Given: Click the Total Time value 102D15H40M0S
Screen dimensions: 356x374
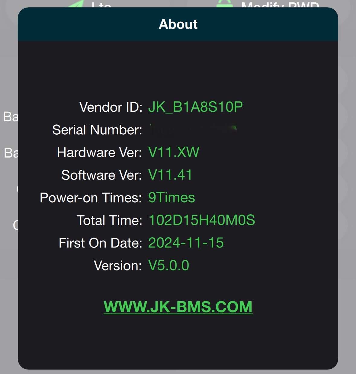Looking at the screenshot, I should 202,220.
